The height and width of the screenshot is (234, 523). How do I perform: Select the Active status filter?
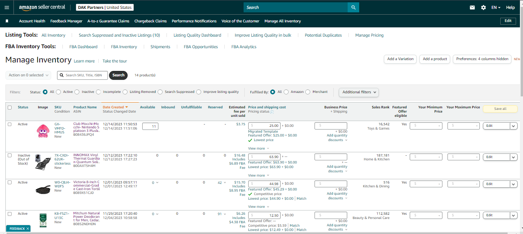tap(59, 92)
